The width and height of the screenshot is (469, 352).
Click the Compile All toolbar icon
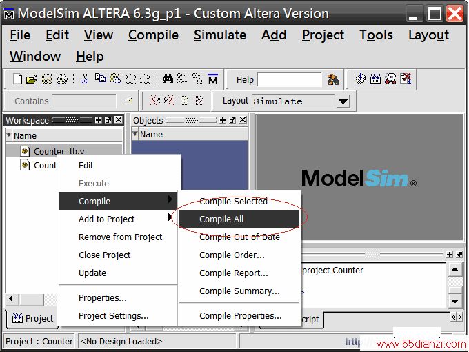click(x=375, y=79)
